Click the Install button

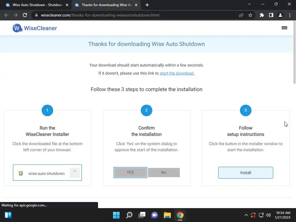pos(246,173)
